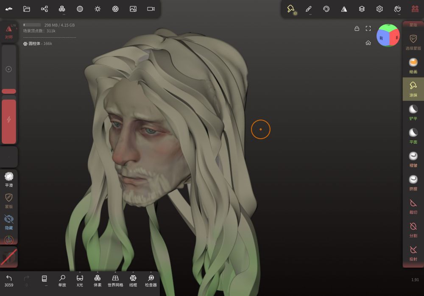Enter fullscreen with the frame icon

tap(368, 28)
